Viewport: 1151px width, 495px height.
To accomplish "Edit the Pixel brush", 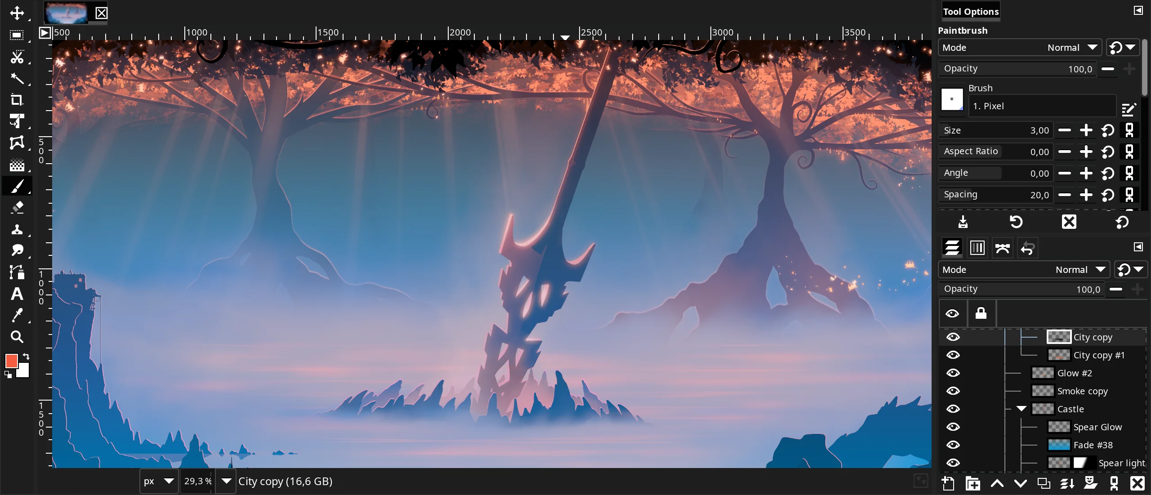I will [x=1129, y=109].
